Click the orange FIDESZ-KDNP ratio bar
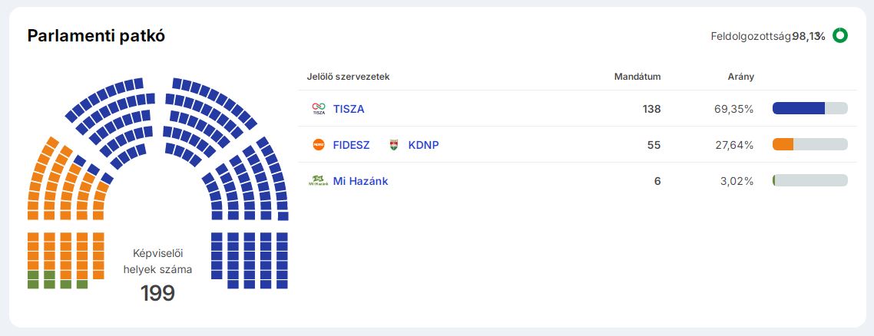The image size is (874, 336). [783, 144]
